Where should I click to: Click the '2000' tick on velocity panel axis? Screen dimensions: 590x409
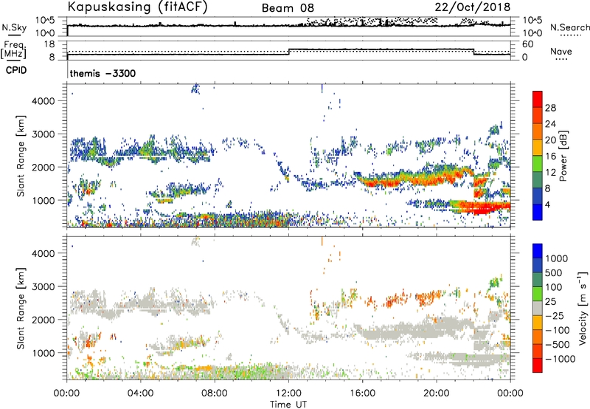pos(43,320)
